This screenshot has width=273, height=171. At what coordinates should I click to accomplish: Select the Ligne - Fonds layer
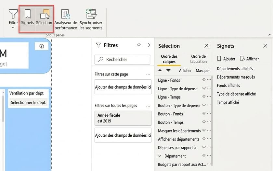pos(169,80)
